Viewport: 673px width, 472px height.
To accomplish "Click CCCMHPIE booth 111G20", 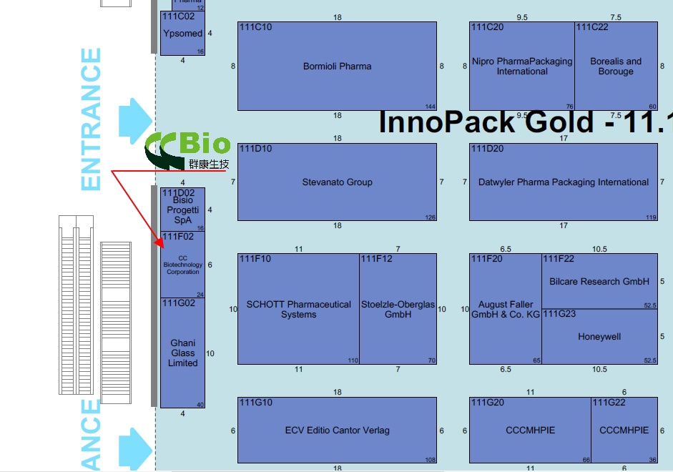I will tap(530, 430).
